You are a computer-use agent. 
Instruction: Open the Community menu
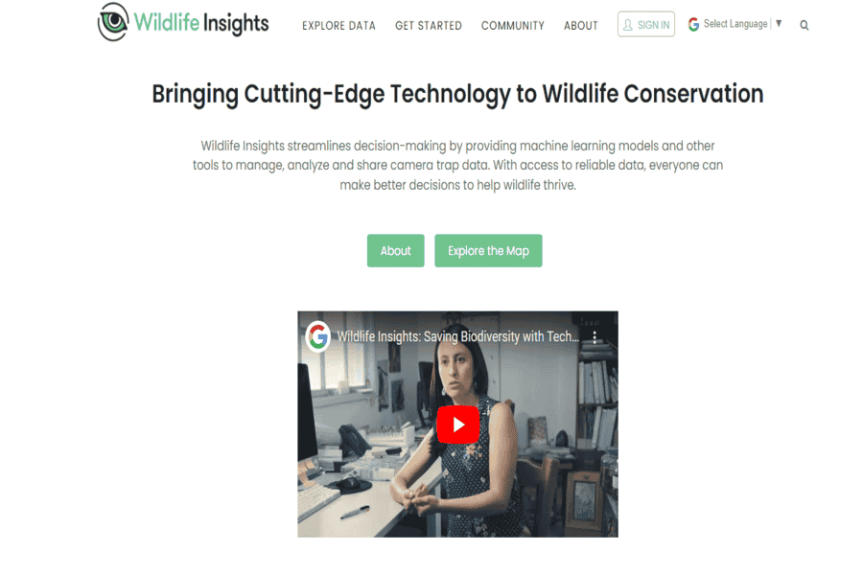(512, 26)
